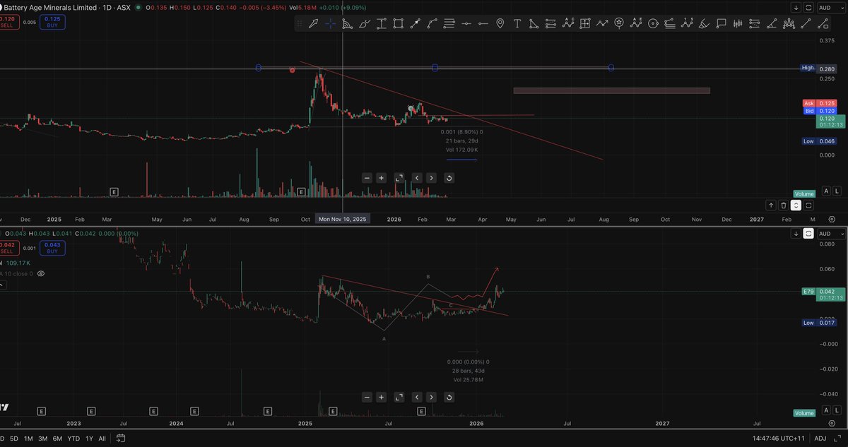Click the E79 price scale label
The height and width of the screenshot is (447, 848).
[809, 291]
